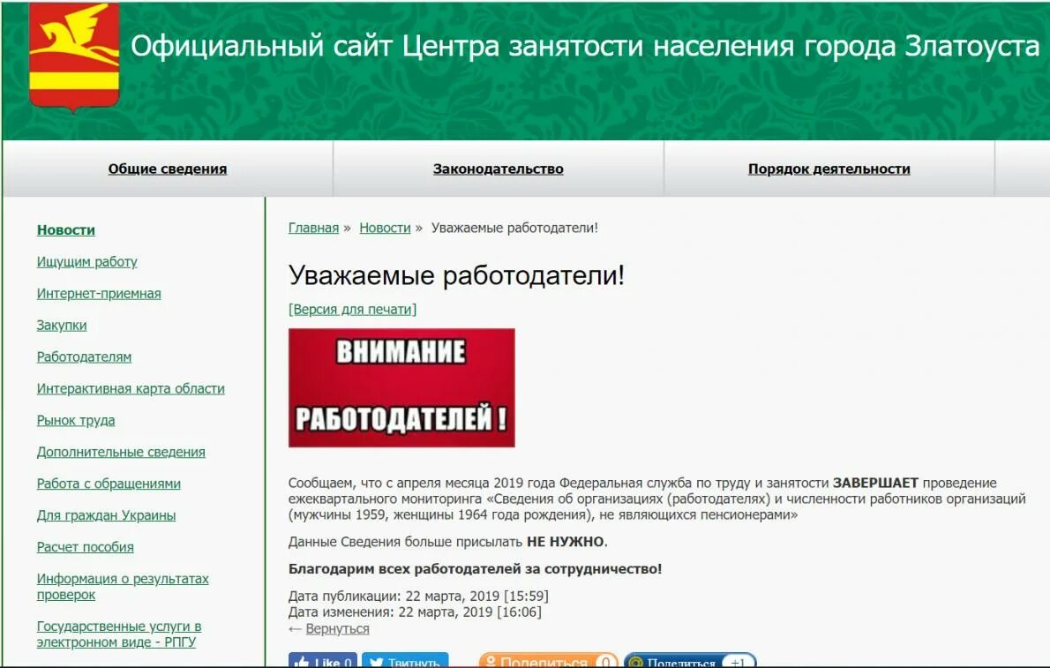Open the Версия для печати link
Screen dimensions: 1050x668
pyautogui.click(x=349, y=309)
